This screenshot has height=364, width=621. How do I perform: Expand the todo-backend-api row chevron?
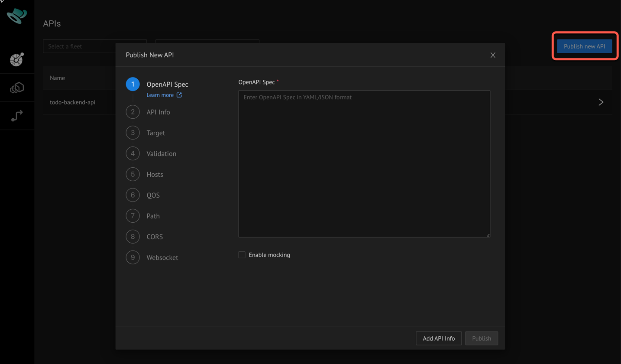[x=601, y=102]
